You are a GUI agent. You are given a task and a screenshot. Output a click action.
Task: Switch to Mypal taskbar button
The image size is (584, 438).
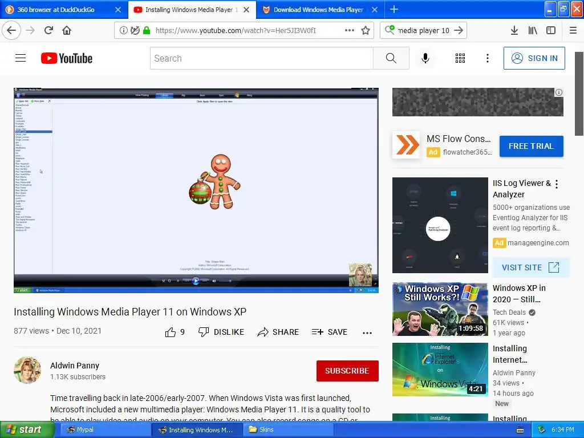[104, 429]
